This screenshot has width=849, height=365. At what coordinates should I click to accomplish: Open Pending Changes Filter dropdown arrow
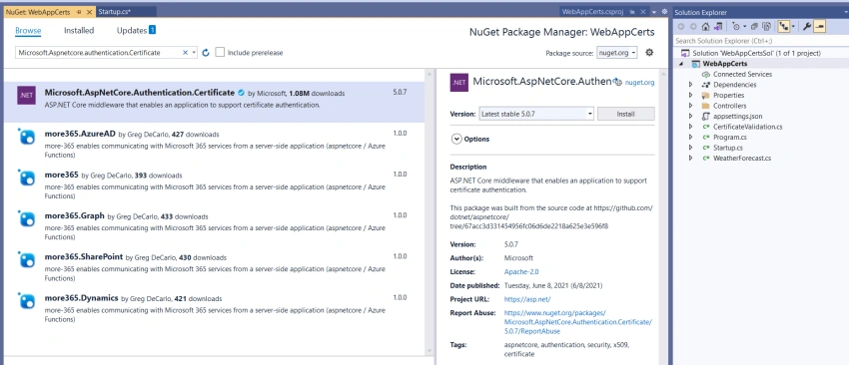click(744, 26)
